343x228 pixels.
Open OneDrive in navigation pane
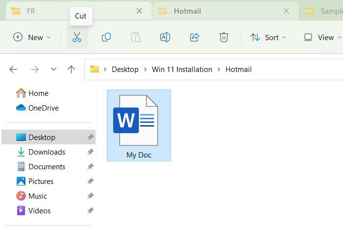pos(44,108)
